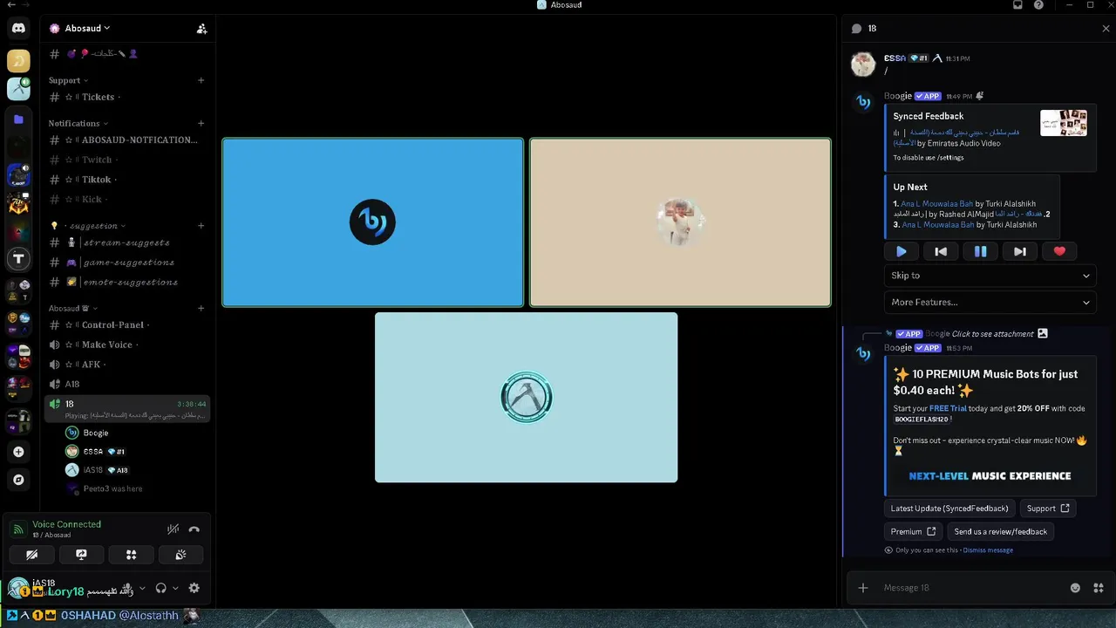Open the Control-Panel channel
This screenshot has width=1116, height=628.
(x=127, y=324)
